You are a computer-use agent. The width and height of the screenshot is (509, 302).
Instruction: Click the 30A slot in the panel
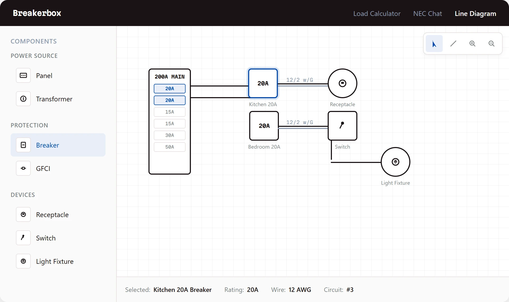point(170,135)
